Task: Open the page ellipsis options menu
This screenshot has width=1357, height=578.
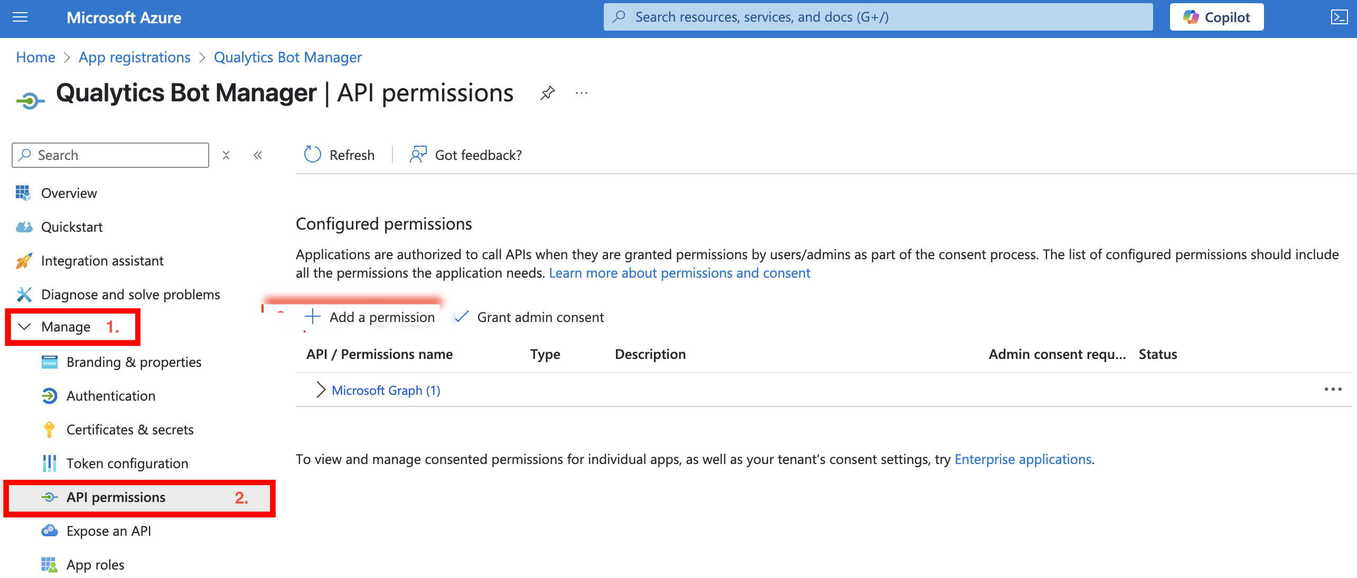Action: click(x=581, y=92)
